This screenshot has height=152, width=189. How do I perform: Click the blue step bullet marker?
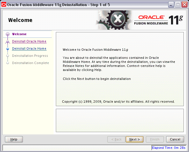(x=8, y=49)
